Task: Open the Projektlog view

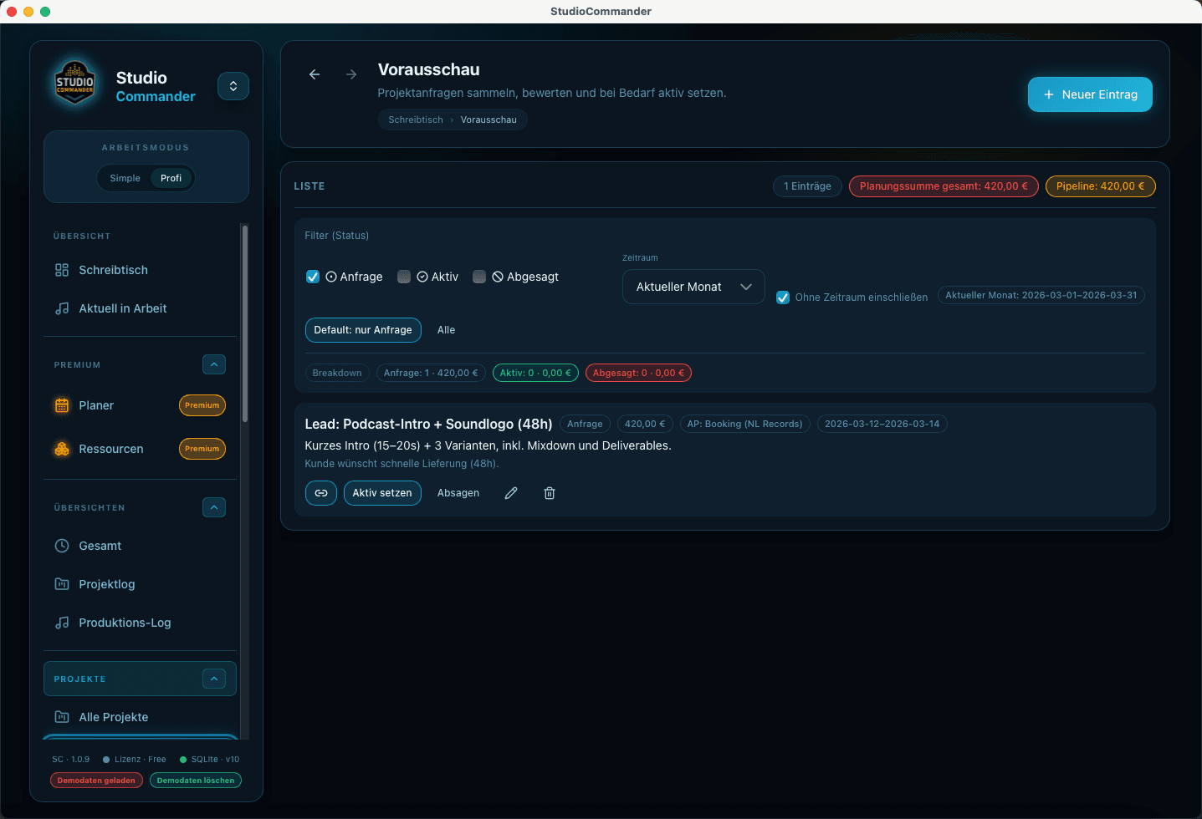Action: (106, 584)
